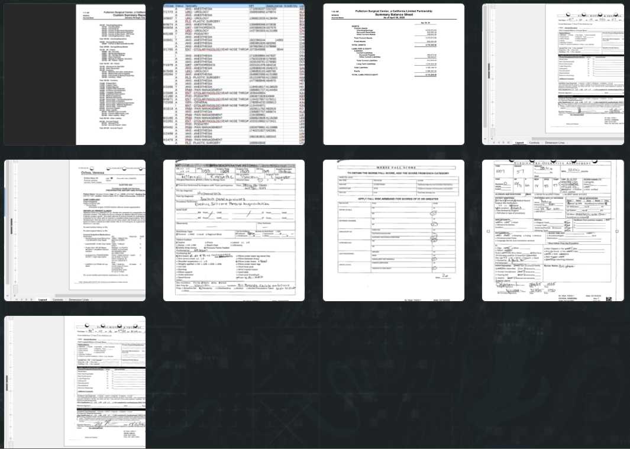Screen dimensions: 630x449
Task: Open the Morse Fall Score thumbnail
Action: click(x=393, y=230)
